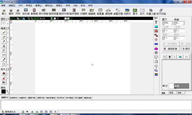The width and height of the screenshot is (192, 115).
Task: Click the 加外框 toolbar button
Action: tap(26, 12)
